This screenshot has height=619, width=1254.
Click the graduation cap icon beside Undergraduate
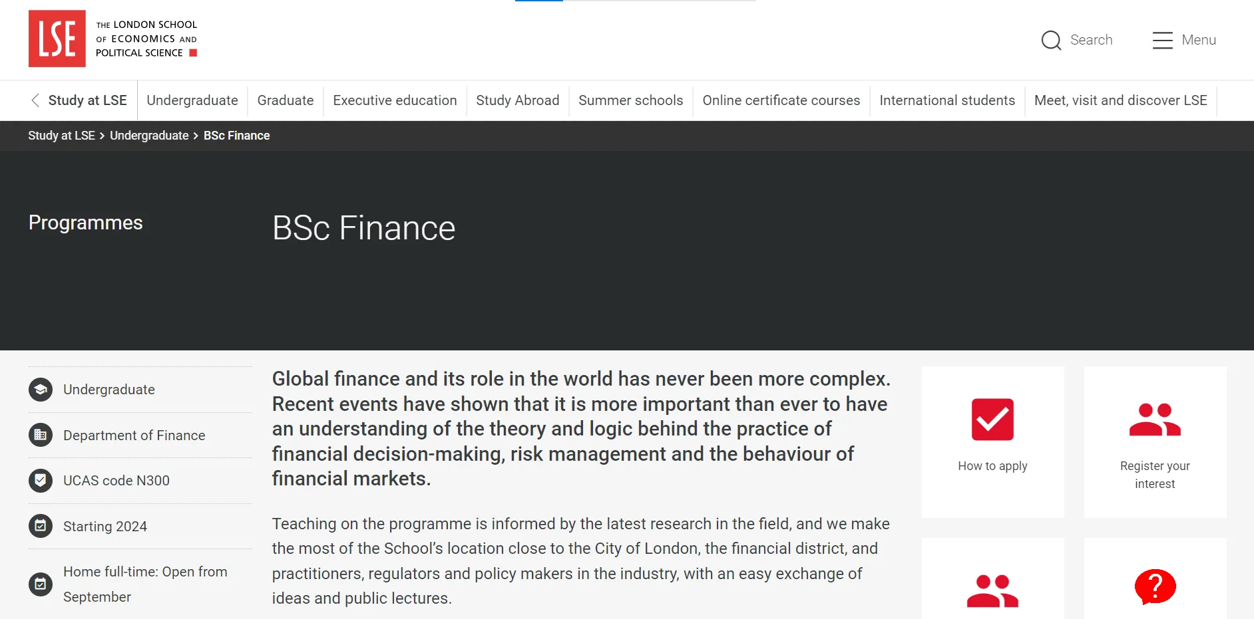click(41, 390)
